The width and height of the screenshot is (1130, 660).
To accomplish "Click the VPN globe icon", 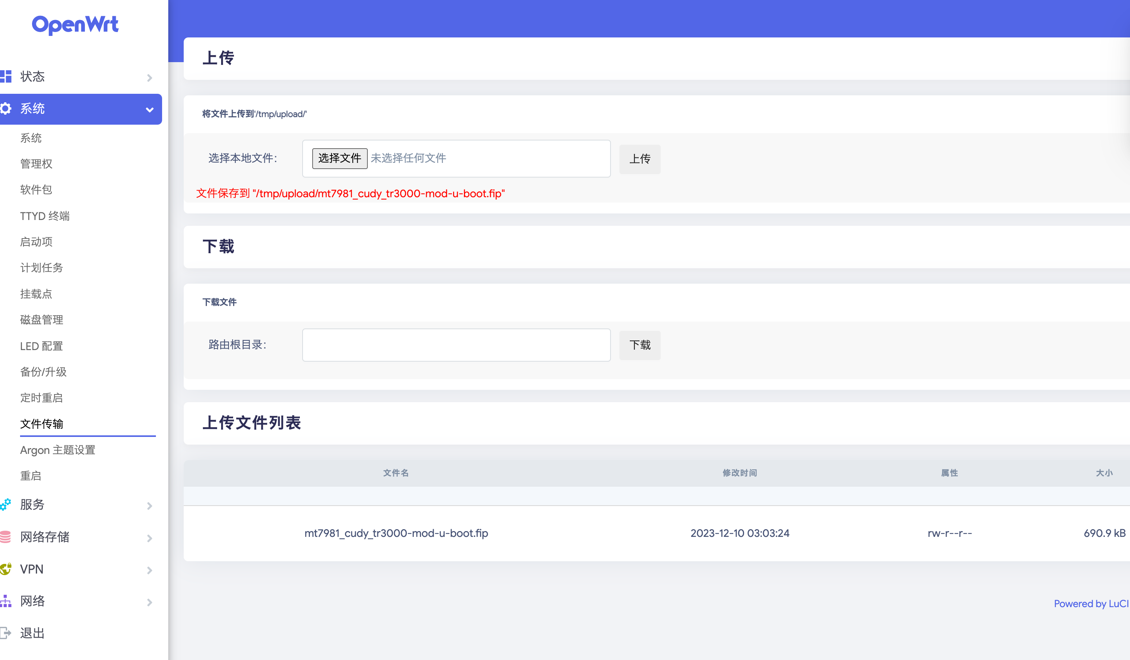I will tap(6, 569).
